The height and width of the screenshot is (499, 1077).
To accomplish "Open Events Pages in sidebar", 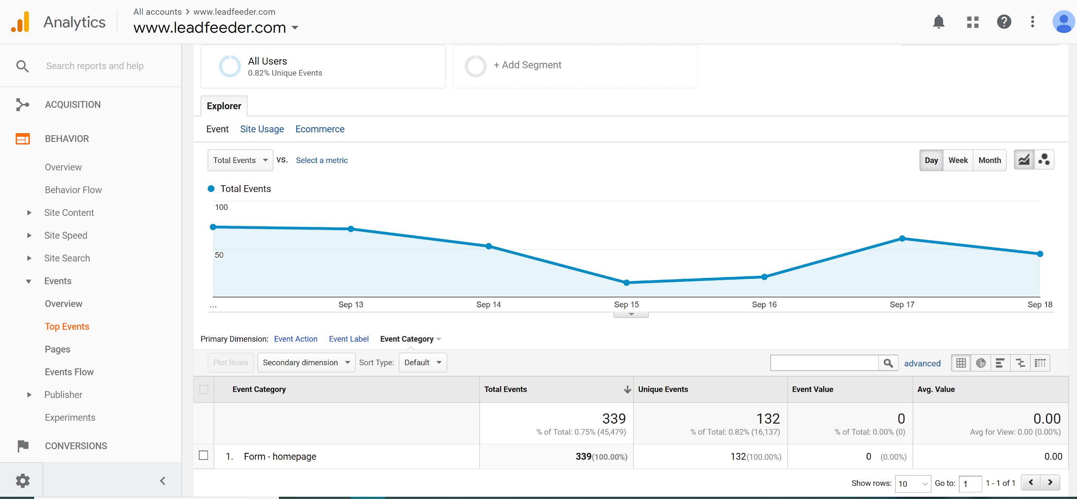I will (x=57, y=349).
